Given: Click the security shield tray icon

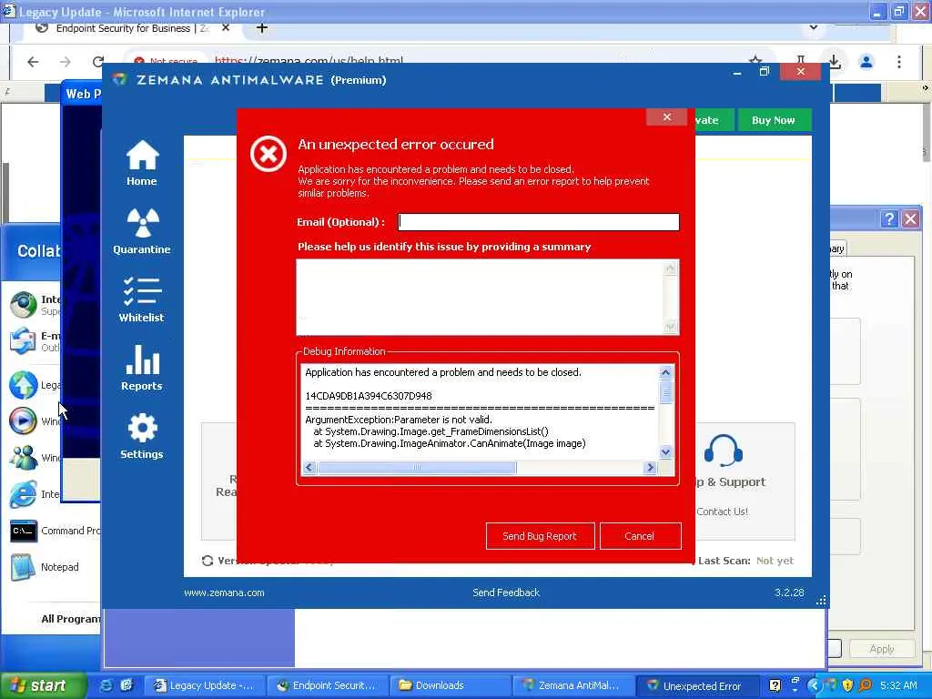Looking at the screenshot, I should [x=847, y=685].
